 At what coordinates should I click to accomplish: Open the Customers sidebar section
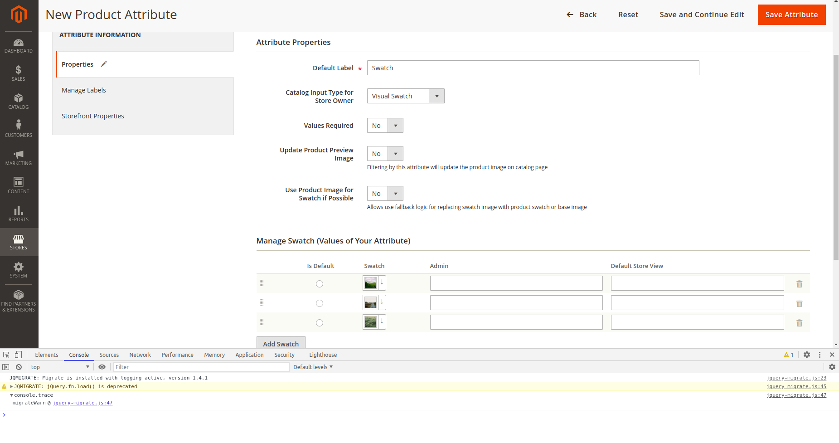coord(19,127)
